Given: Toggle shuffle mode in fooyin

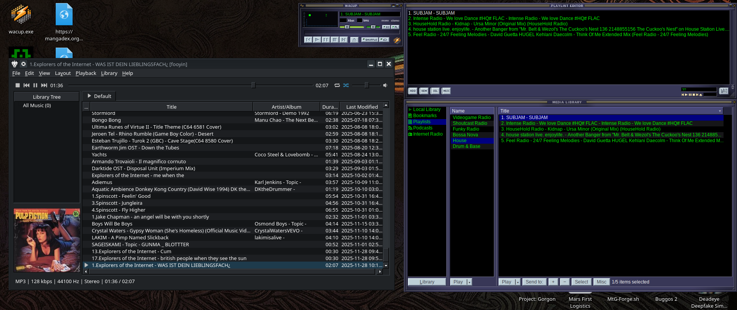Looking at the screenshot, I should 346,85.
